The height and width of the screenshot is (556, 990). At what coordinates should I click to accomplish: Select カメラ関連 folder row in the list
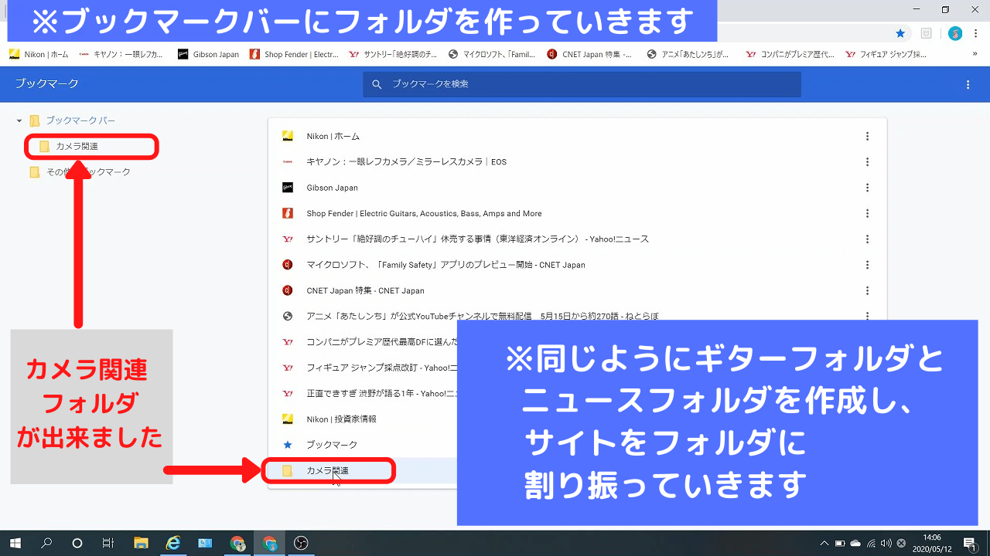(363, 470)
